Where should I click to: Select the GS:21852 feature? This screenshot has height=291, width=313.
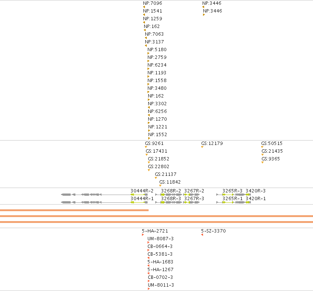(159, 159)
